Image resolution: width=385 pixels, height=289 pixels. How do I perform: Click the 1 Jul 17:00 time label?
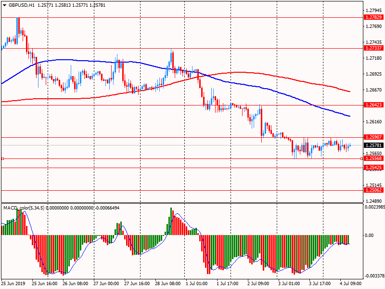[227, 283]
